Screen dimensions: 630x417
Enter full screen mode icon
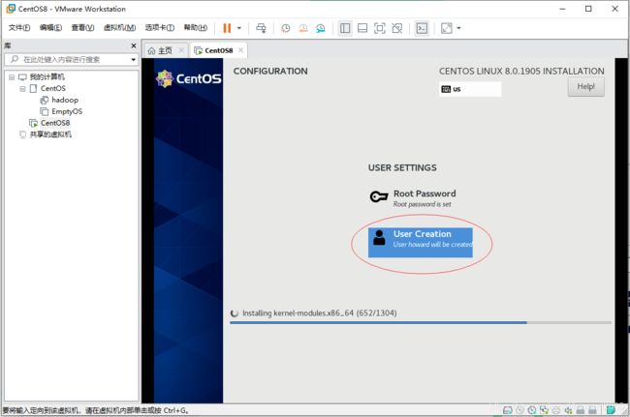[380, 28]
